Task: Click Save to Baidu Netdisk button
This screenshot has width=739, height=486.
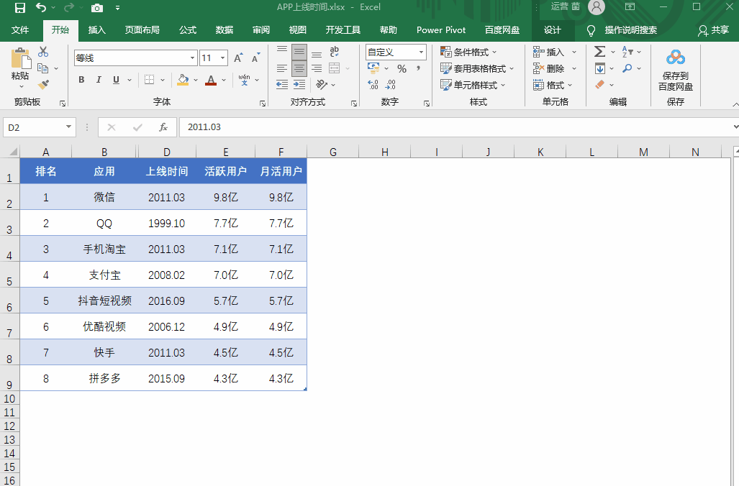Action: pyautogui.click(x=676, y=70)
